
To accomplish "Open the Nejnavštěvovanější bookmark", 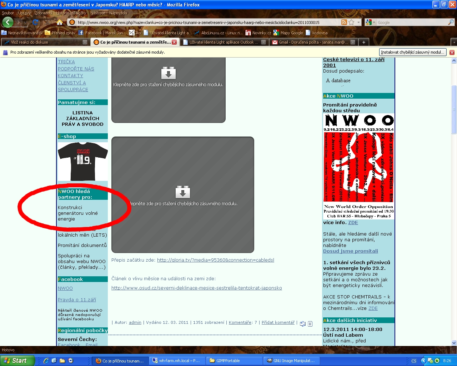I will (22, 33).
